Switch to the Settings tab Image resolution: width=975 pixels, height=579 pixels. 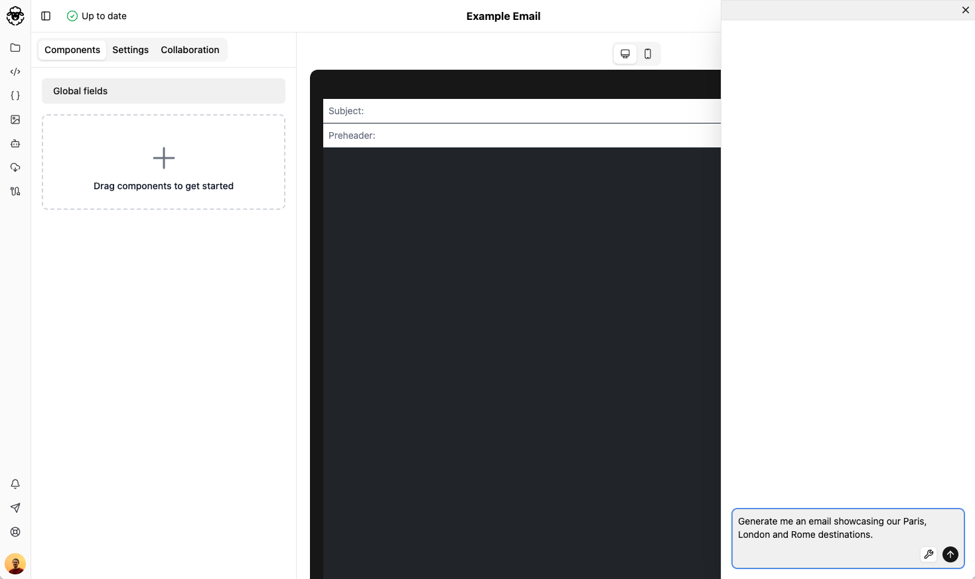click(130, 50)
